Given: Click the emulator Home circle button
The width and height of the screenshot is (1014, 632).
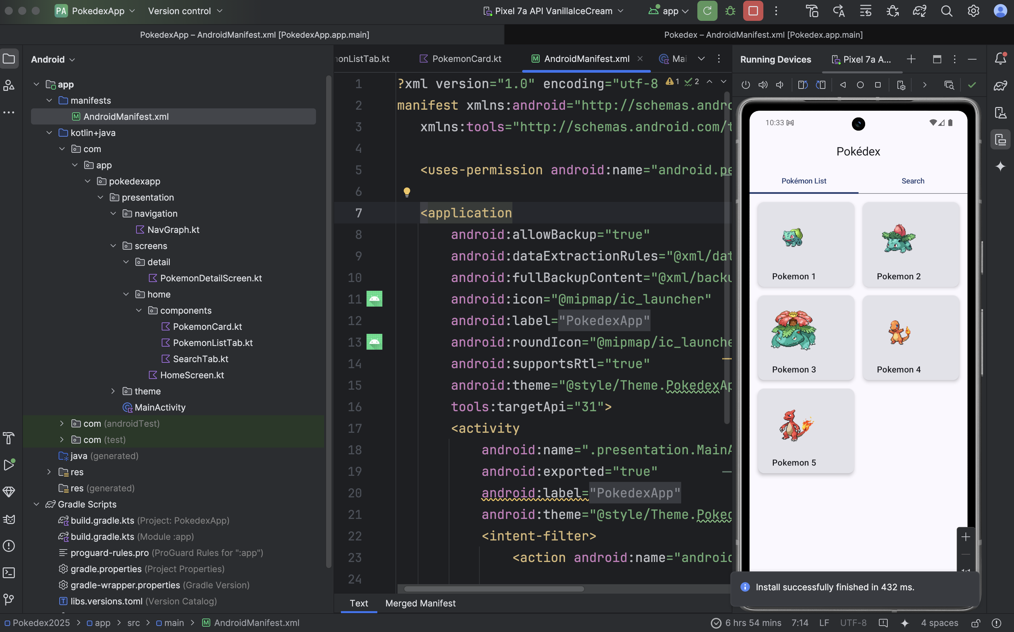Looking at the screenshot, I should coord(860,85).
